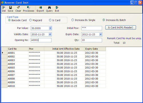The width and height of the screenshot is (143, 103).
Task: Open the Validity Date dropdown arrow
Action: pos(50,34)
